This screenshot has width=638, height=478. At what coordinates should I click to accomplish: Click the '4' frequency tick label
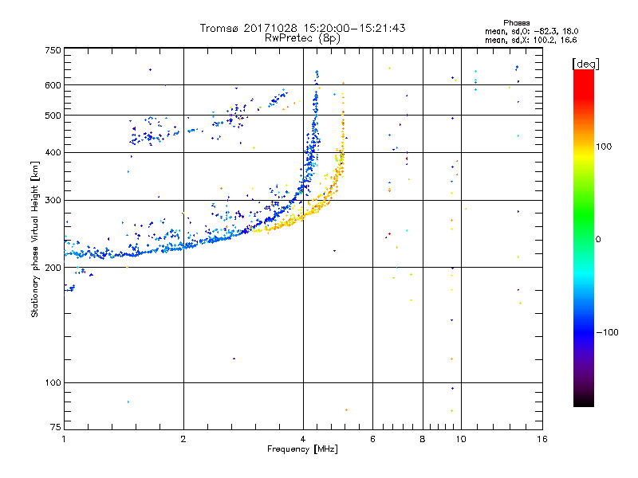click(x=303, y=439)
